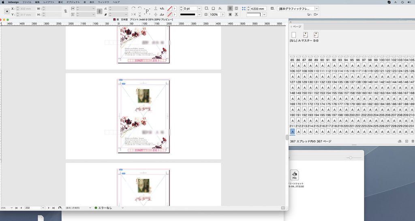The image size is (415, 221).
Task: Open the ファイル menu
Action: click(27, 2)
